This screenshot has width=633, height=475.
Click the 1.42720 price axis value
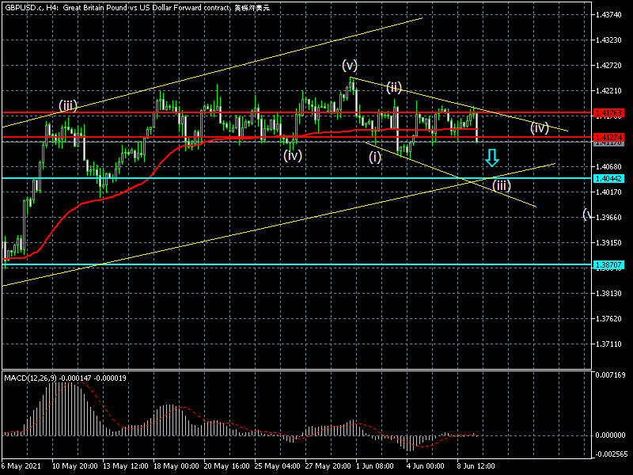(x=608, y=66)
